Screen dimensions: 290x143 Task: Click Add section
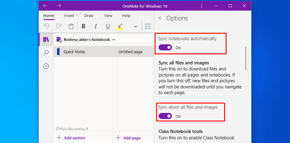click(x=71, y=138)
